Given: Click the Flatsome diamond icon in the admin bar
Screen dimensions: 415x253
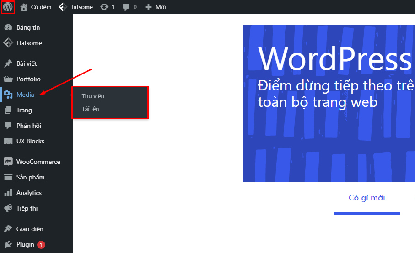Looking at the screenshot, I should [63, 7].
